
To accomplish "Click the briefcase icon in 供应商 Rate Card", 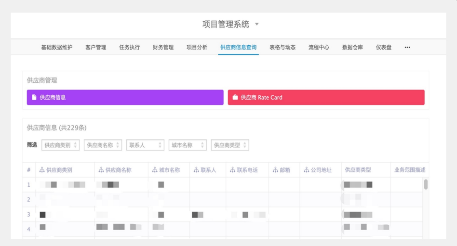I will (235, 97).
